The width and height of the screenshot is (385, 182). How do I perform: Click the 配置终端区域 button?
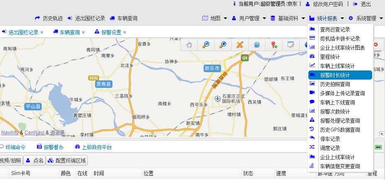(67, 161)
